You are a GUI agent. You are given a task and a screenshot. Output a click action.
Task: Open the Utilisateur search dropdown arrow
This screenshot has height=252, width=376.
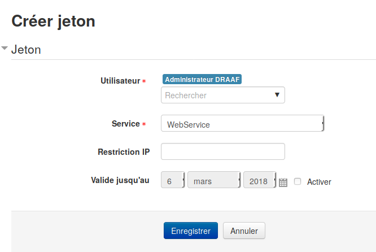coord(277,95)
